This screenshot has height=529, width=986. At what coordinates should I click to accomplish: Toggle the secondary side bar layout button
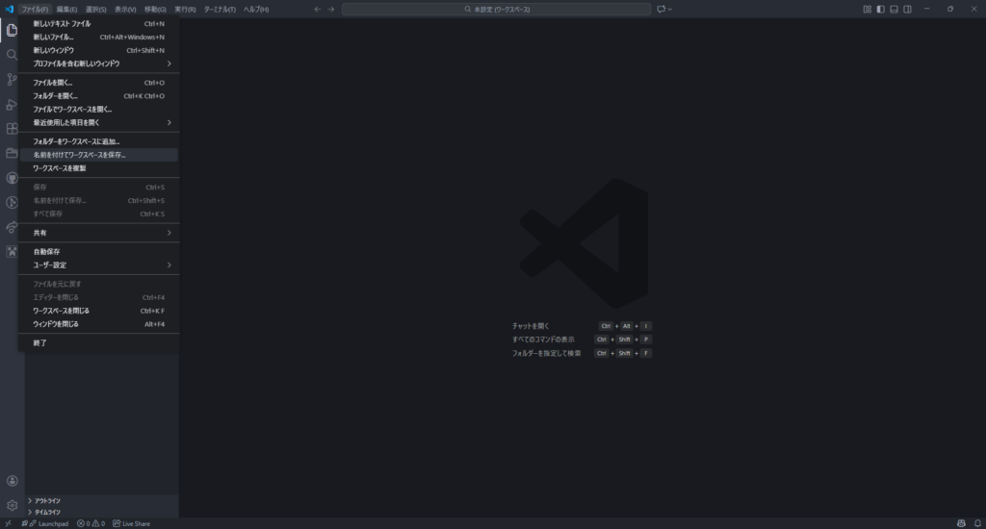907,9
